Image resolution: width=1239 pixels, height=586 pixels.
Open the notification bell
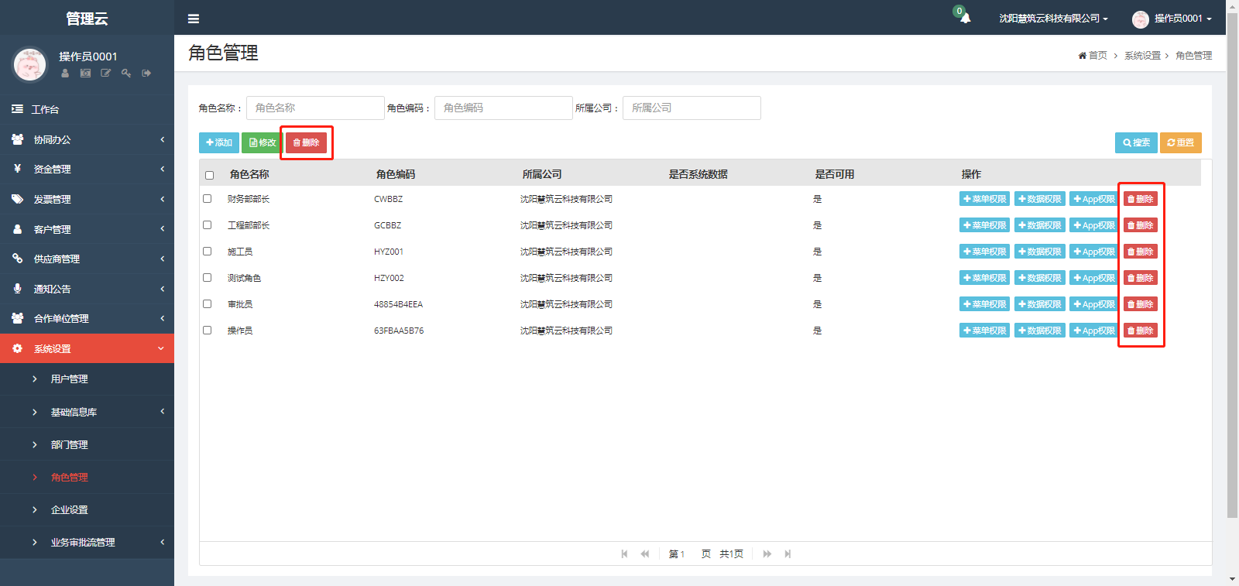pyautogui.click(x=965, y=18)
